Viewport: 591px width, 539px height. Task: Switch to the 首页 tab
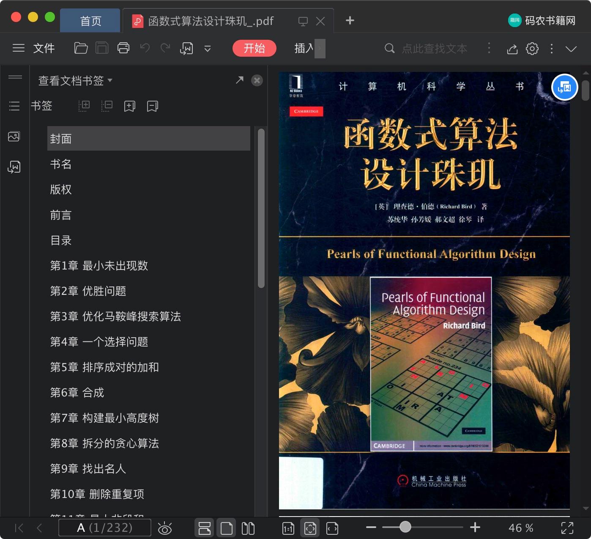(x=90, y=21)
